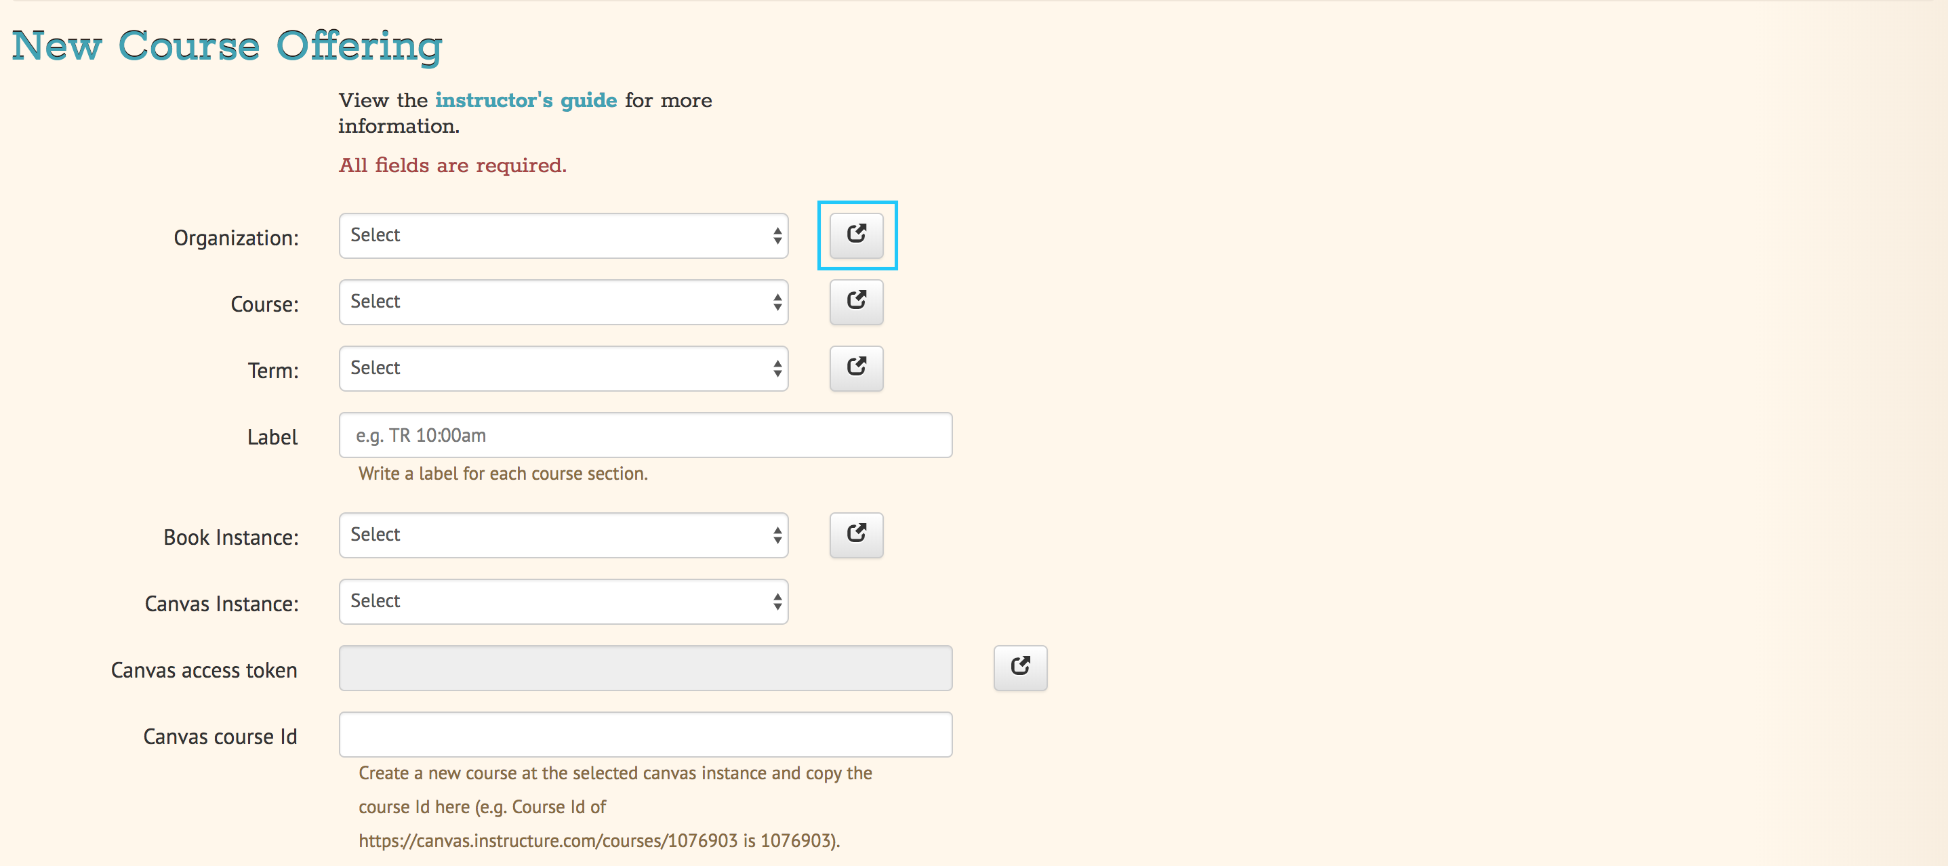Viewport: 1948px width, 866px height.
Task: Click the "Canvas Instance:" field label
Action: pos(222,604)
